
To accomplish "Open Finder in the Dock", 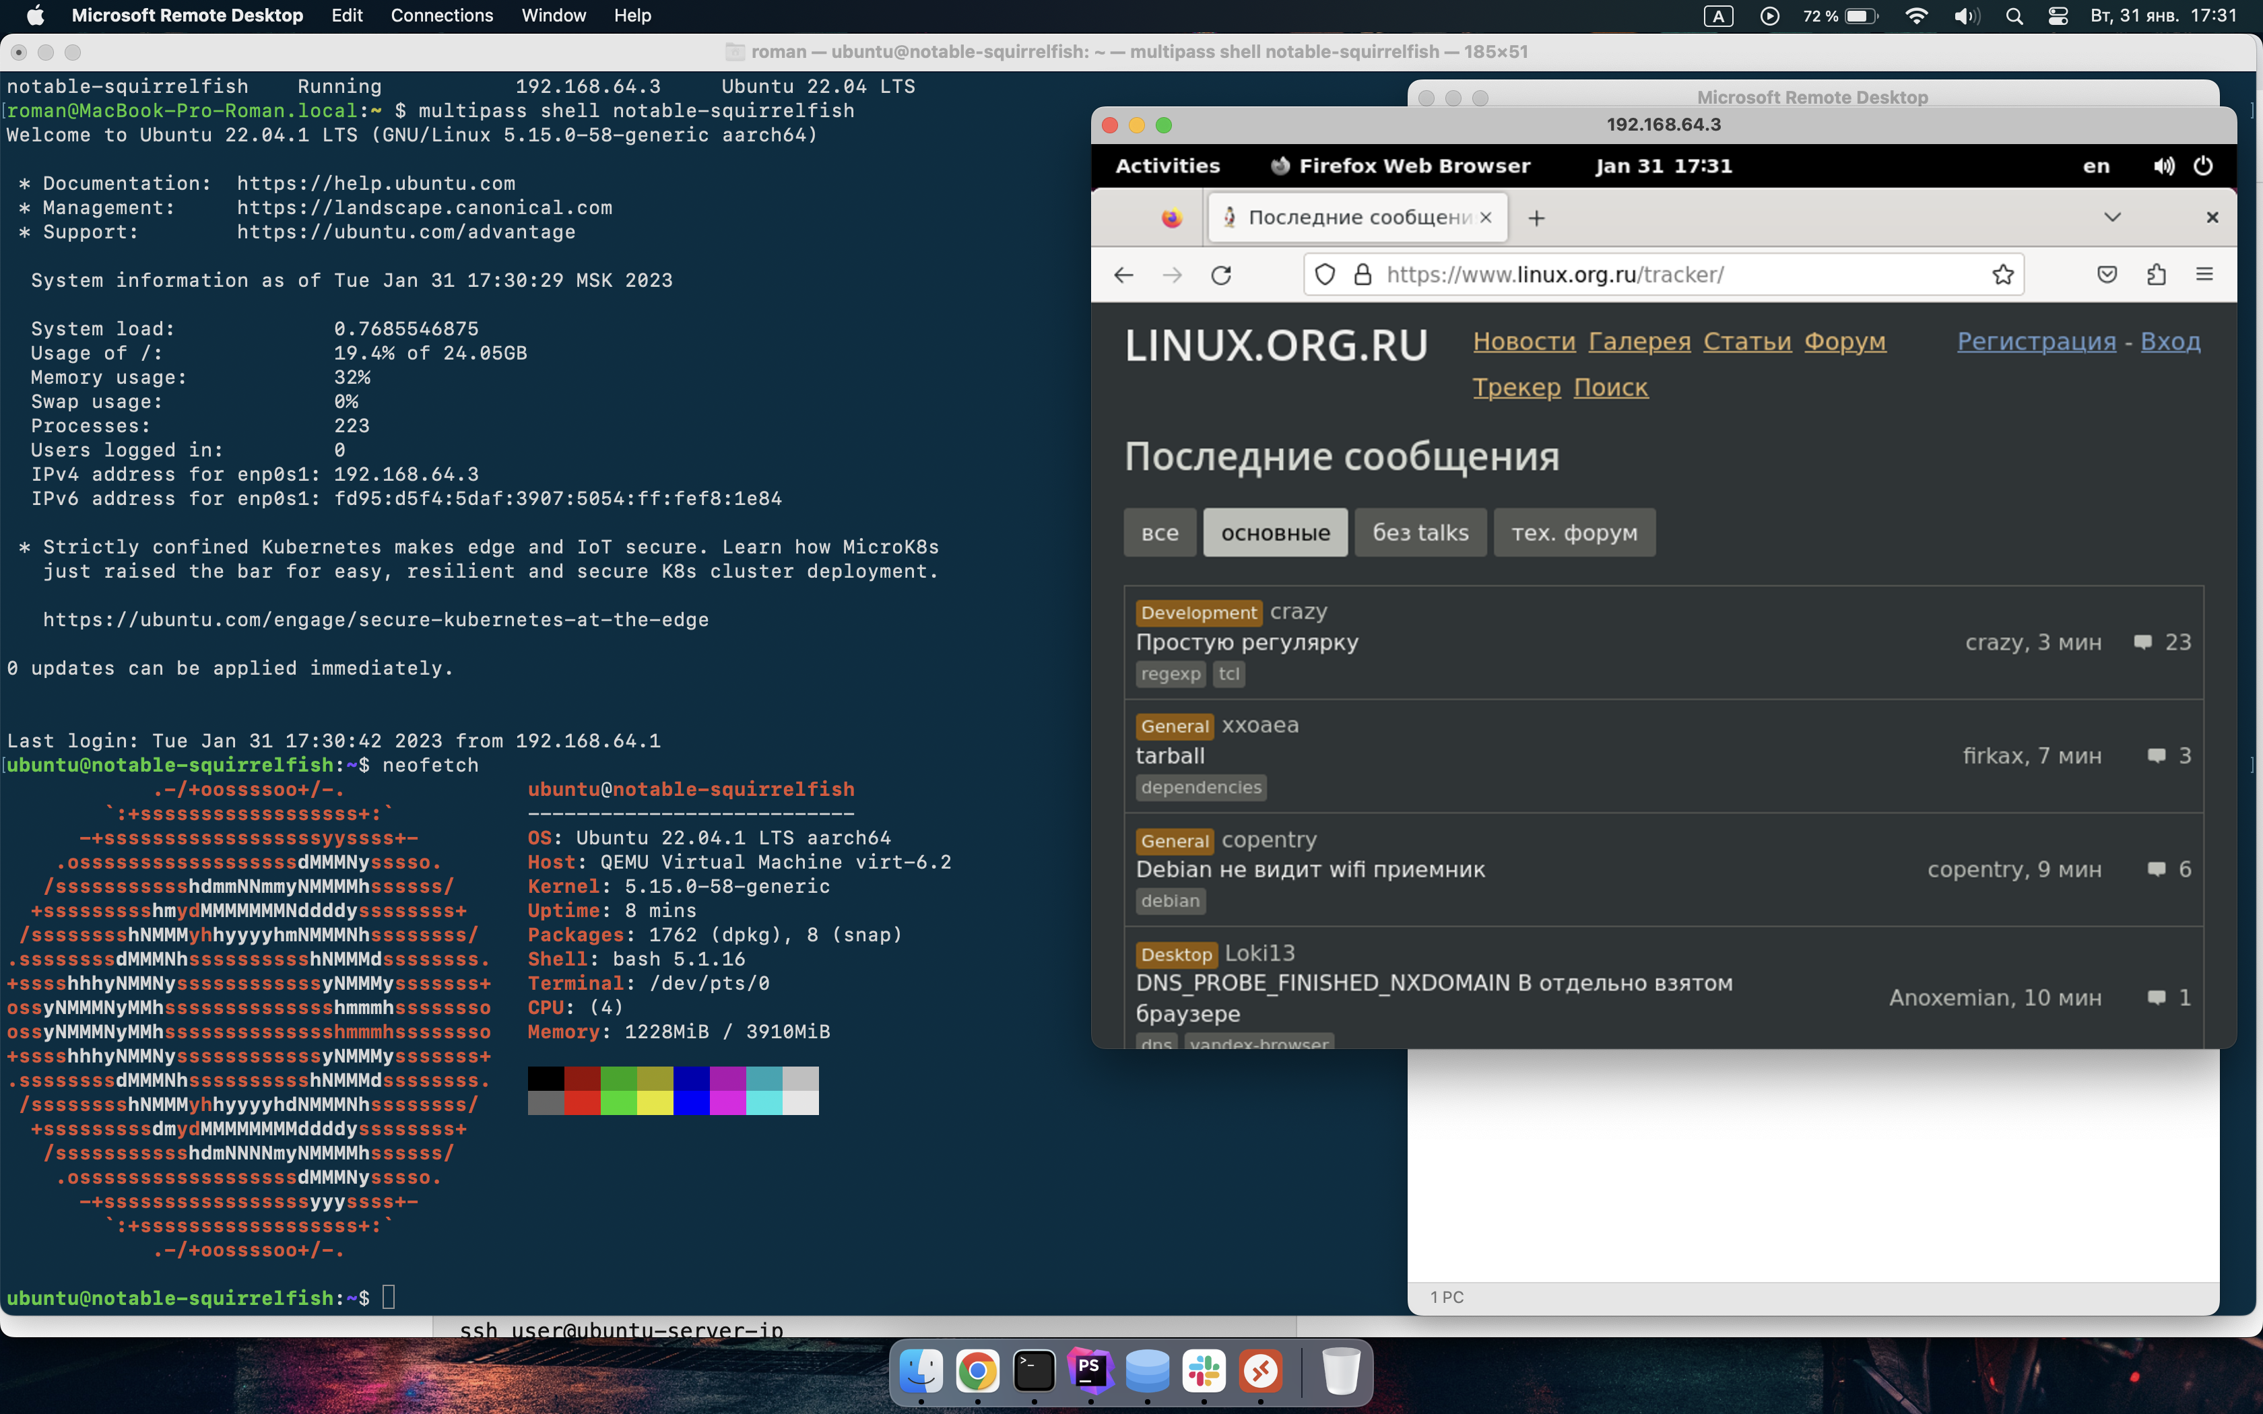I will [x=921, y=1372].
